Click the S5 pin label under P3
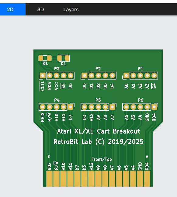This screenshot has width=177, height=197. pyautogui.click(x=63, y=86)
